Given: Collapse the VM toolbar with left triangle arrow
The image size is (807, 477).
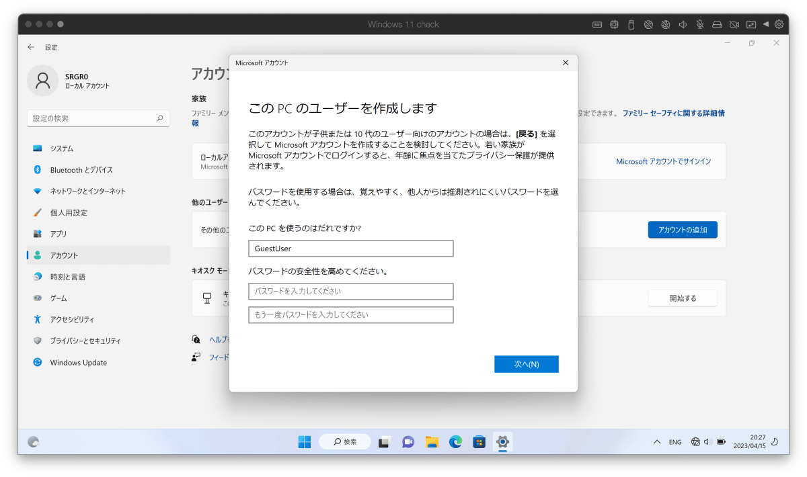Looking at the screenshot, I should [x=766, y=24].
